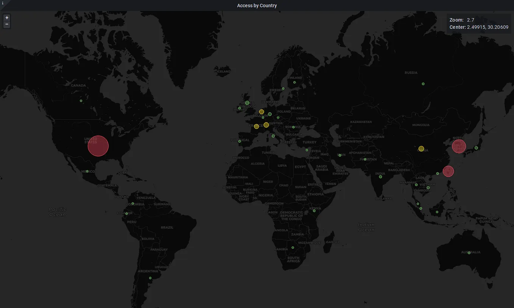Select the green Germany marker
Image resolution: width=514 pixels, height=308 pixels.
(270, 114)
